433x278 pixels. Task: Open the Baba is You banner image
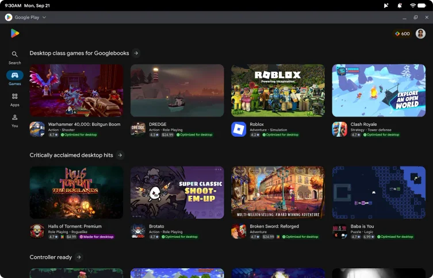[378, 192]
